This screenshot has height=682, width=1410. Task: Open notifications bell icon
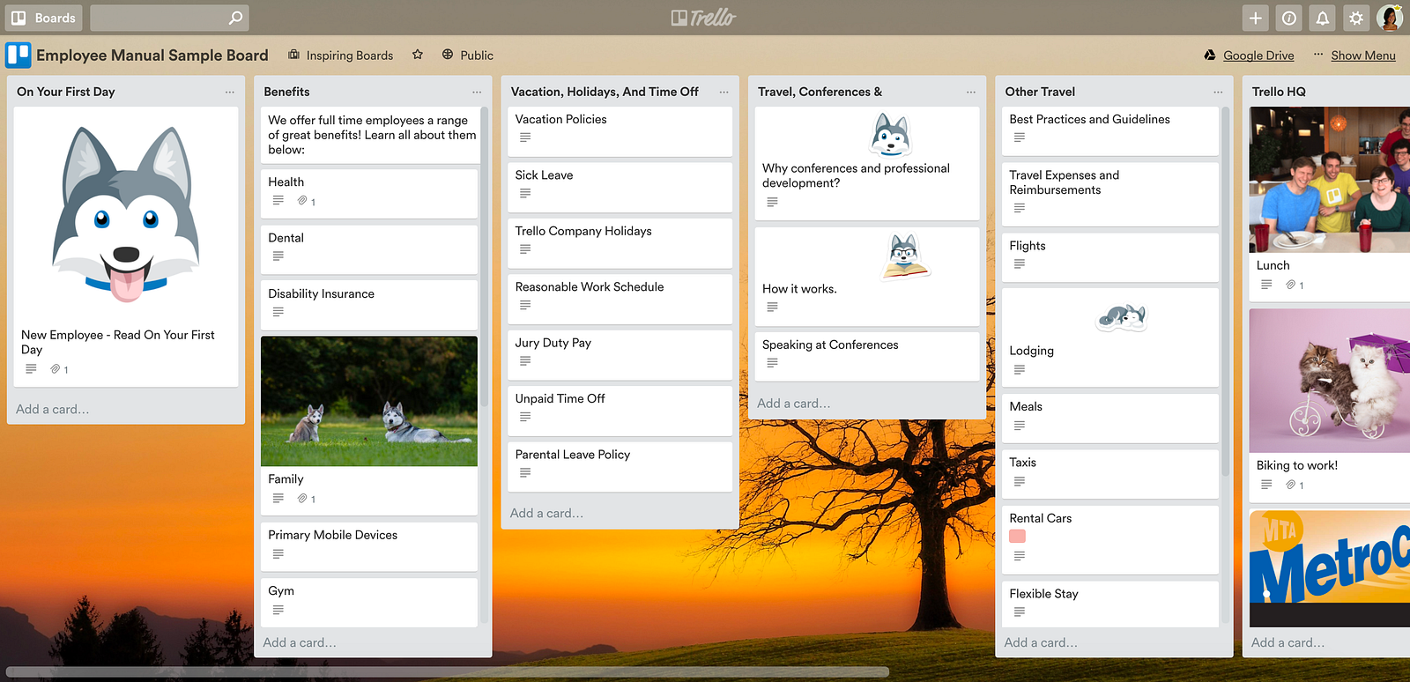pos(1323,18)
